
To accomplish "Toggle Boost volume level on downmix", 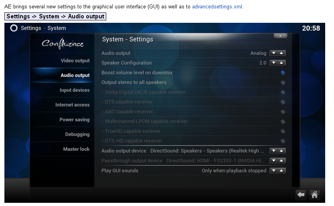I will 283,72.
